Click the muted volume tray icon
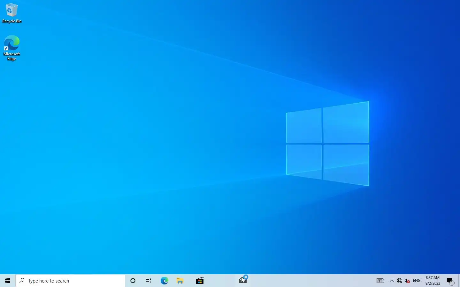The height and width of the screenshot is (287, 460). click(407, 281)
